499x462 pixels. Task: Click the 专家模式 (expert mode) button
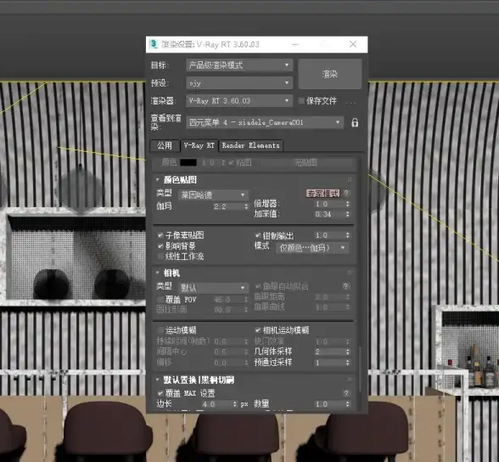tap(322, 194)
